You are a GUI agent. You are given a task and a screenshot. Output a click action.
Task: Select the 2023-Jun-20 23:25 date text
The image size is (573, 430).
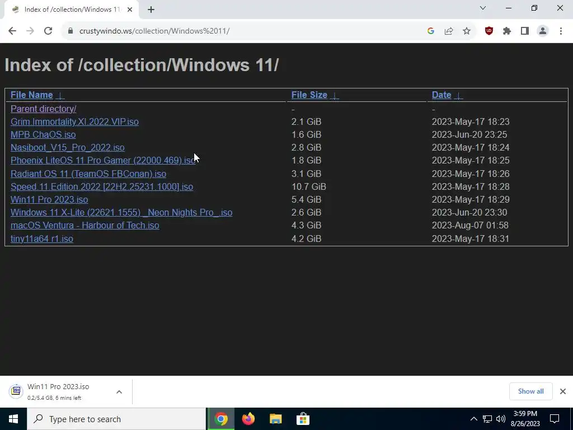click(x=469, y=134)
